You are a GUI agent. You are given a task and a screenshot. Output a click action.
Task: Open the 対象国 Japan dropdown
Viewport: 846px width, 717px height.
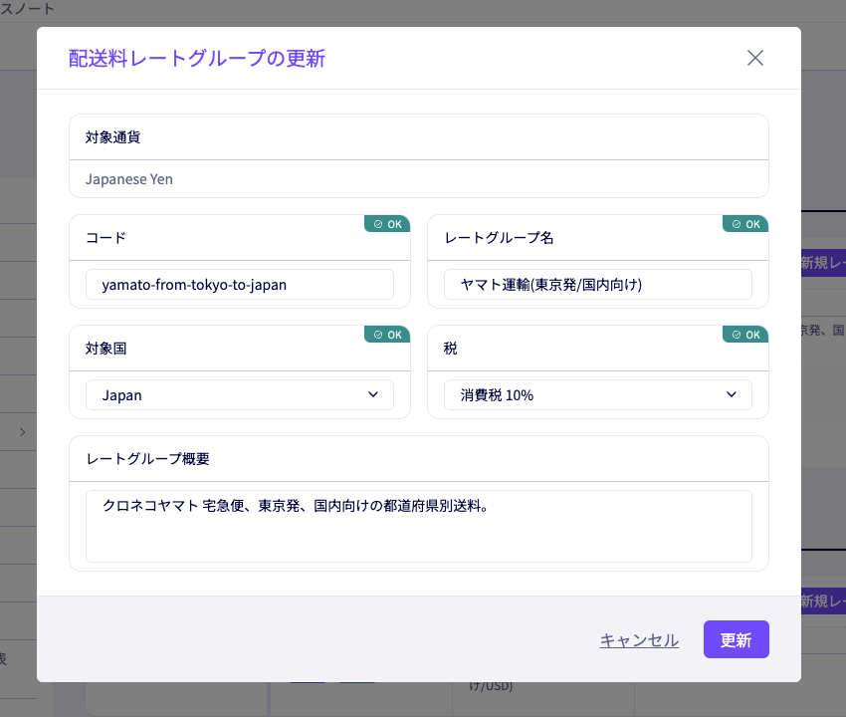click(240, 394)
